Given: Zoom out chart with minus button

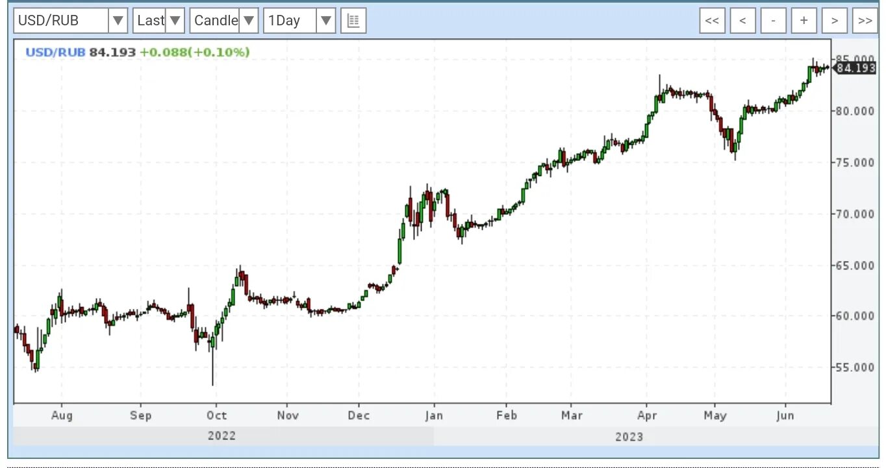Looking at the screenshot, I should [x=773, y=21].
